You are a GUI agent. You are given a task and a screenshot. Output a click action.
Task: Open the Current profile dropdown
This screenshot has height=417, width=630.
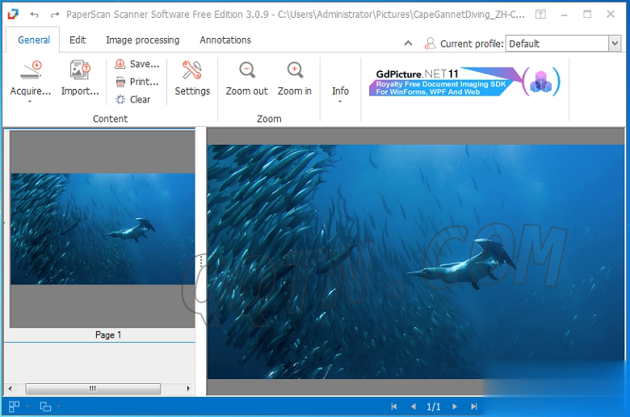[614, 44]
